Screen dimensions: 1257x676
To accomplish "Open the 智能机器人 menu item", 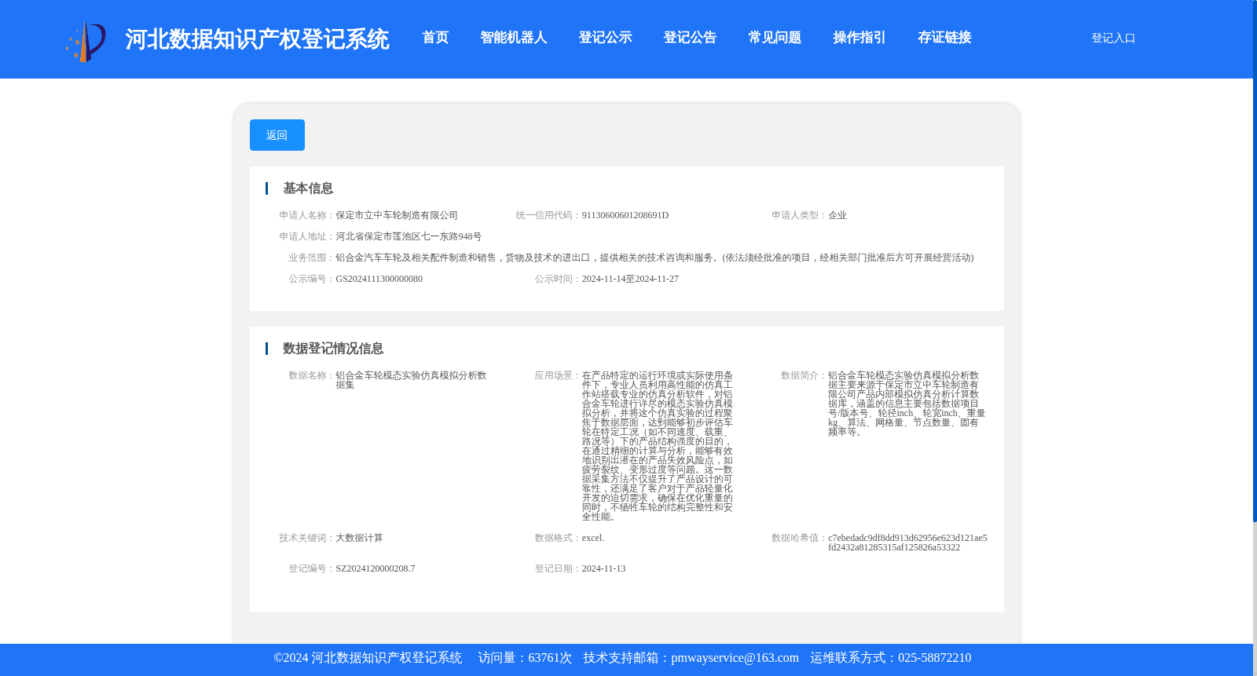I will 514,38.
